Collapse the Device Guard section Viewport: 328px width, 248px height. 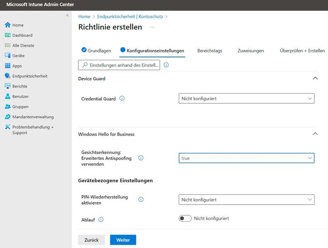pyautogui.click(x=315, y=78)
